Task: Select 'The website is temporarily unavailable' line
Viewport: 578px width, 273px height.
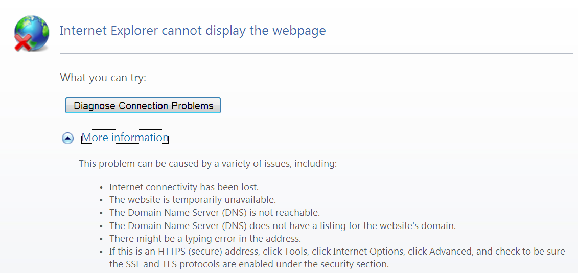Action: (x=193, y=200)
